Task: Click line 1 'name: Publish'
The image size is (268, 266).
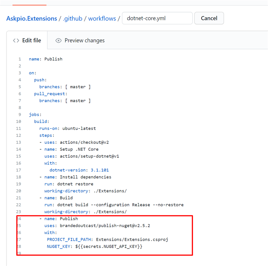Action: coord(46,59)
